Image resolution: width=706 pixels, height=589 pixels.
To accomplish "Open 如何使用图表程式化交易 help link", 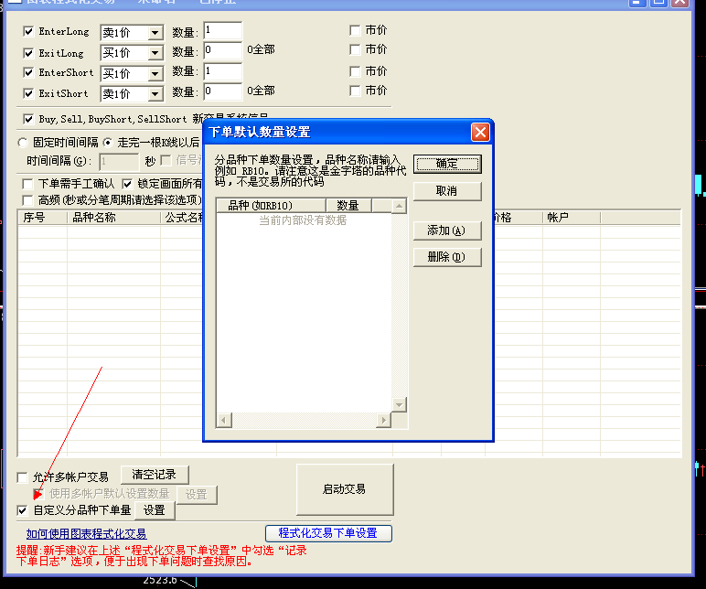I will point(86,534).
